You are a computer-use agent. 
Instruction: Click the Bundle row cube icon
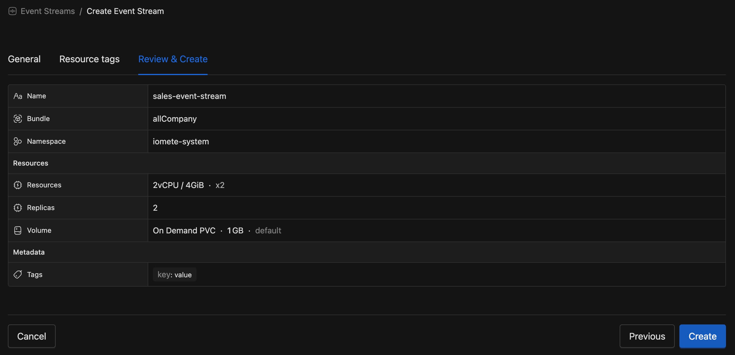pos(18,119)
